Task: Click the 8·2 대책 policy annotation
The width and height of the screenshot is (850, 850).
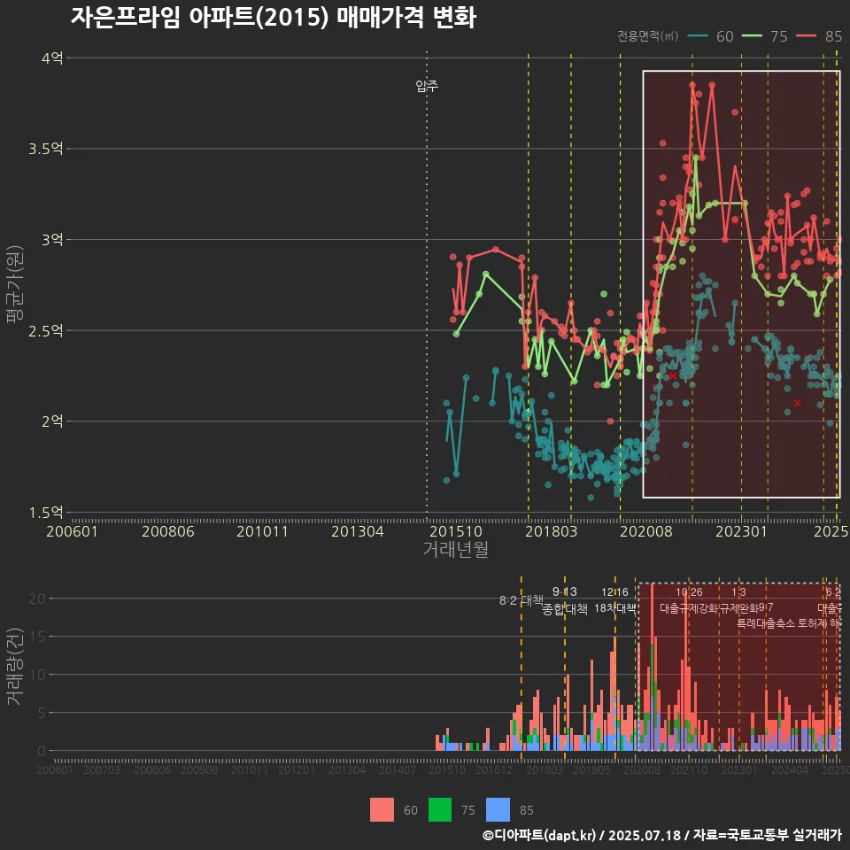Action: 521,600
